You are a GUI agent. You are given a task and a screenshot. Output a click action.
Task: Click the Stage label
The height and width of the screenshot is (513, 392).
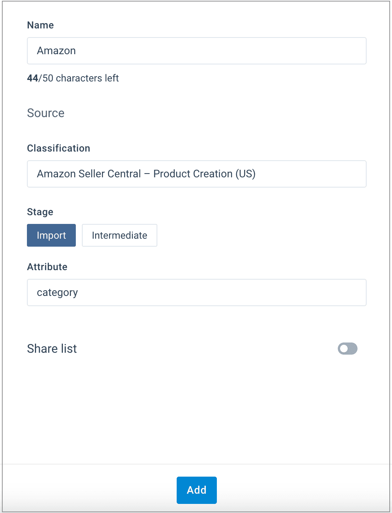tap(40, 212)
